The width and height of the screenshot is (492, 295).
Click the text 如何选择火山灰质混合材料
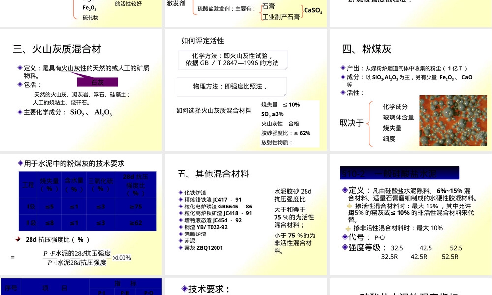[x=214, y=110]
